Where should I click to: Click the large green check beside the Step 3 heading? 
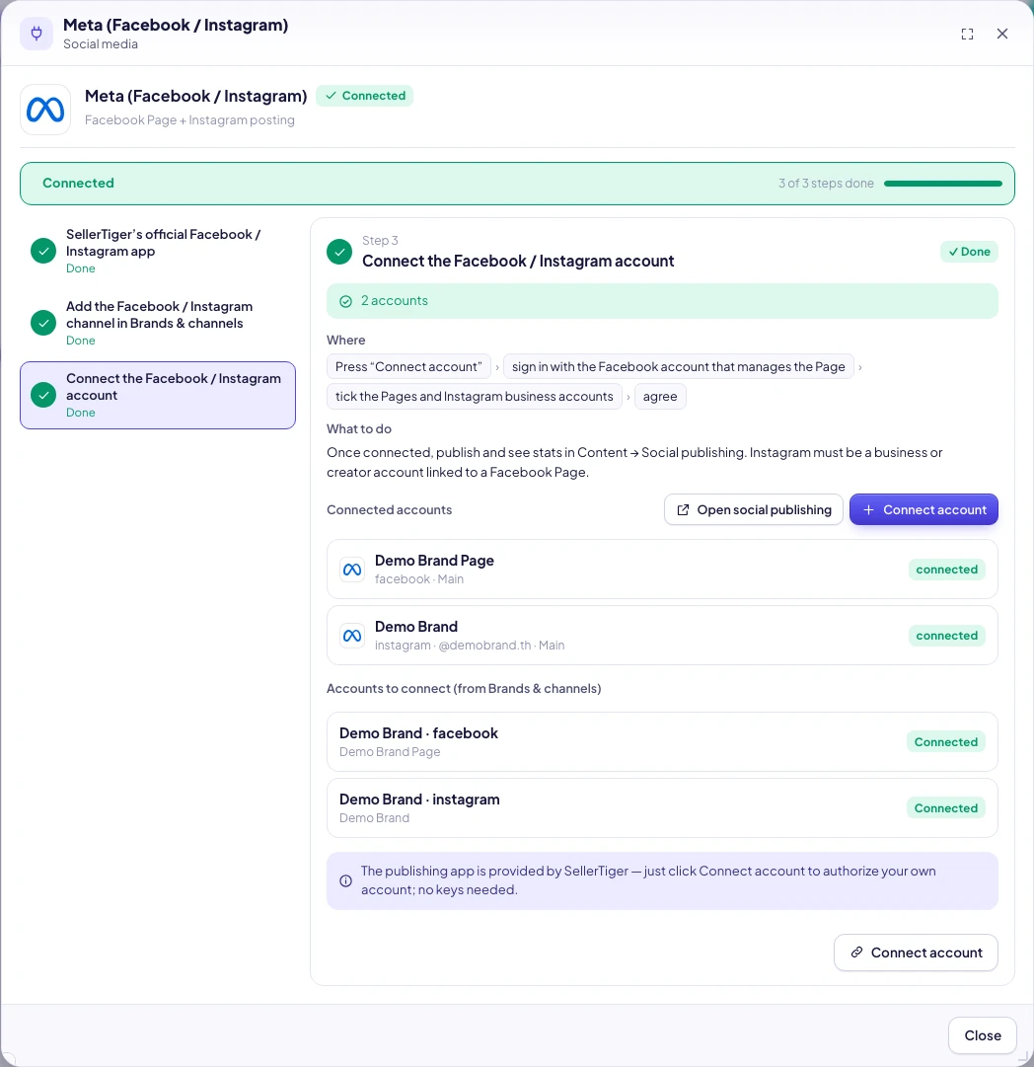pos(339,252)
